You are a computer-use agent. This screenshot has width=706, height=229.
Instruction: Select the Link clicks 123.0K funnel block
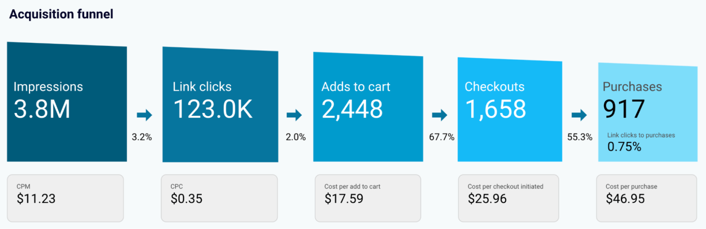pos(220,105)
